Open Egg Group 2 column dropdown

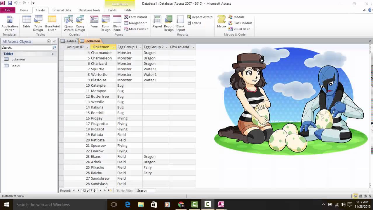[166, 47]
